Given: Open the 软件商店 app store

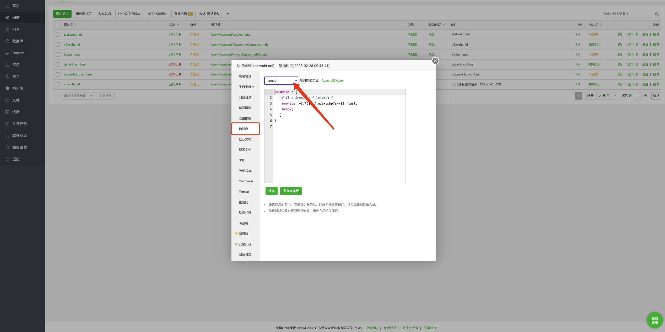Looking at the screenshot, I should (19, 135).
